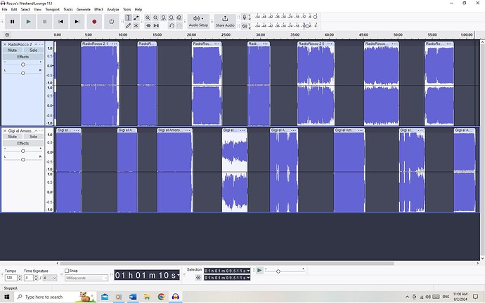Open the timeline options gear icon
Image resolution: width=485 pixels, height=303 pixels.
pos(8,35)
